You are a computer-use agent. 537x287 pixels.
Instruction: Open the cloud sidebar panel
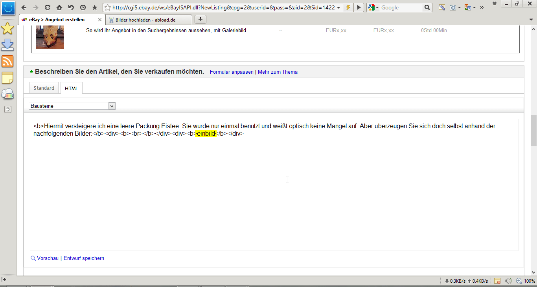[7, 94]
